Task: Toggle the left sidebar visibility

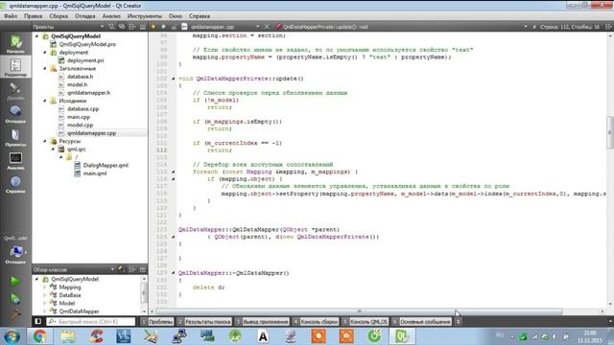Action: tap(38, 322)
